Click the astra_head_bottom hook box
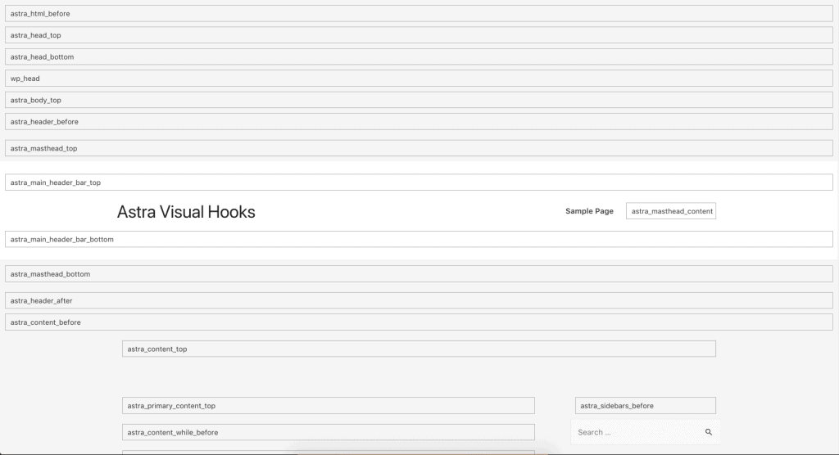The height and width of the screenshot is (455, 839). [x=419, y=56]
